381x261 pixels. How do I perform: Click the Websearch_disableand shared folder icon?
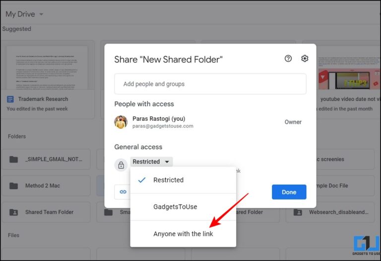pos(298,212)
